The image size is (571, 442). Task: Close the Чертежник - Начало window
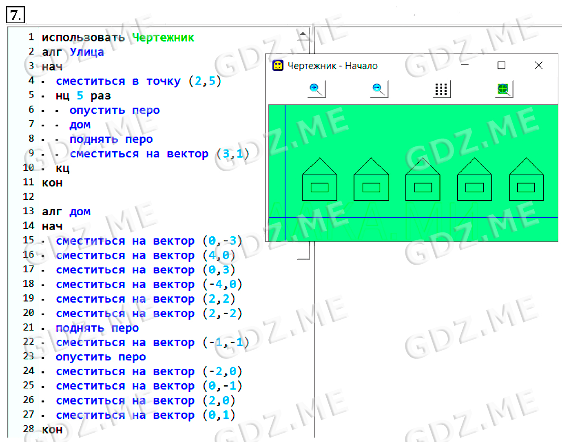click(x=538, y=66)
